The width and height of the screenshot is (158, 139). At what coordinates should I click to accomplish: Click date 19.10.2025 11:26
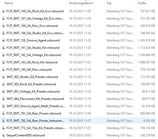80,40
